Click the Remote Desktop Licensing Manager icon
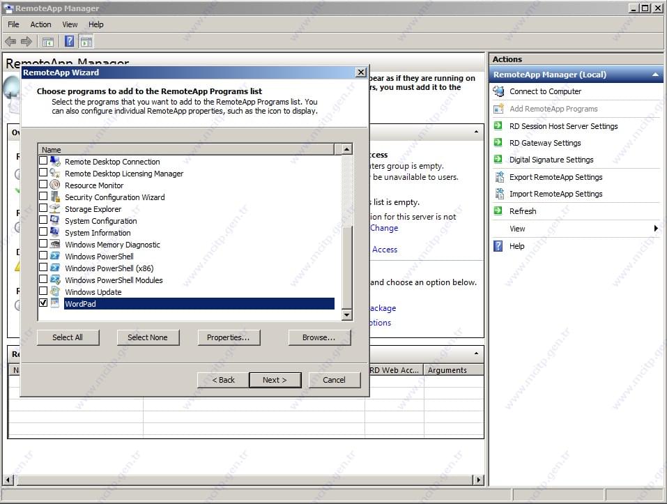The height and width of the screenshot is (504, 667). click(x=55, y=173)
